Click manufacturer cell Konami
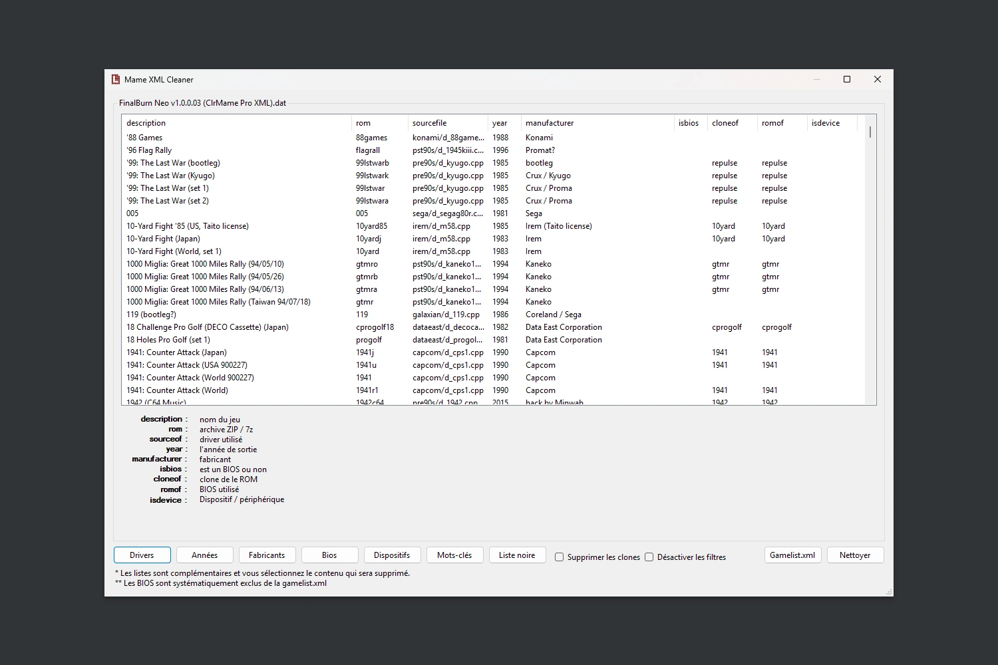 [x=539, y=138]
